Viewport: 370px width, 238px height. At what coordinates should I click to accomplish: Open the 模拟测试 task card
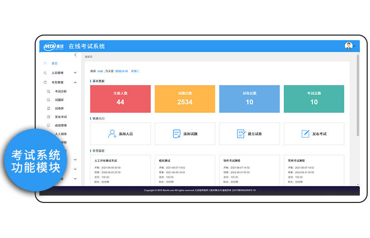[x=185, y=170]
